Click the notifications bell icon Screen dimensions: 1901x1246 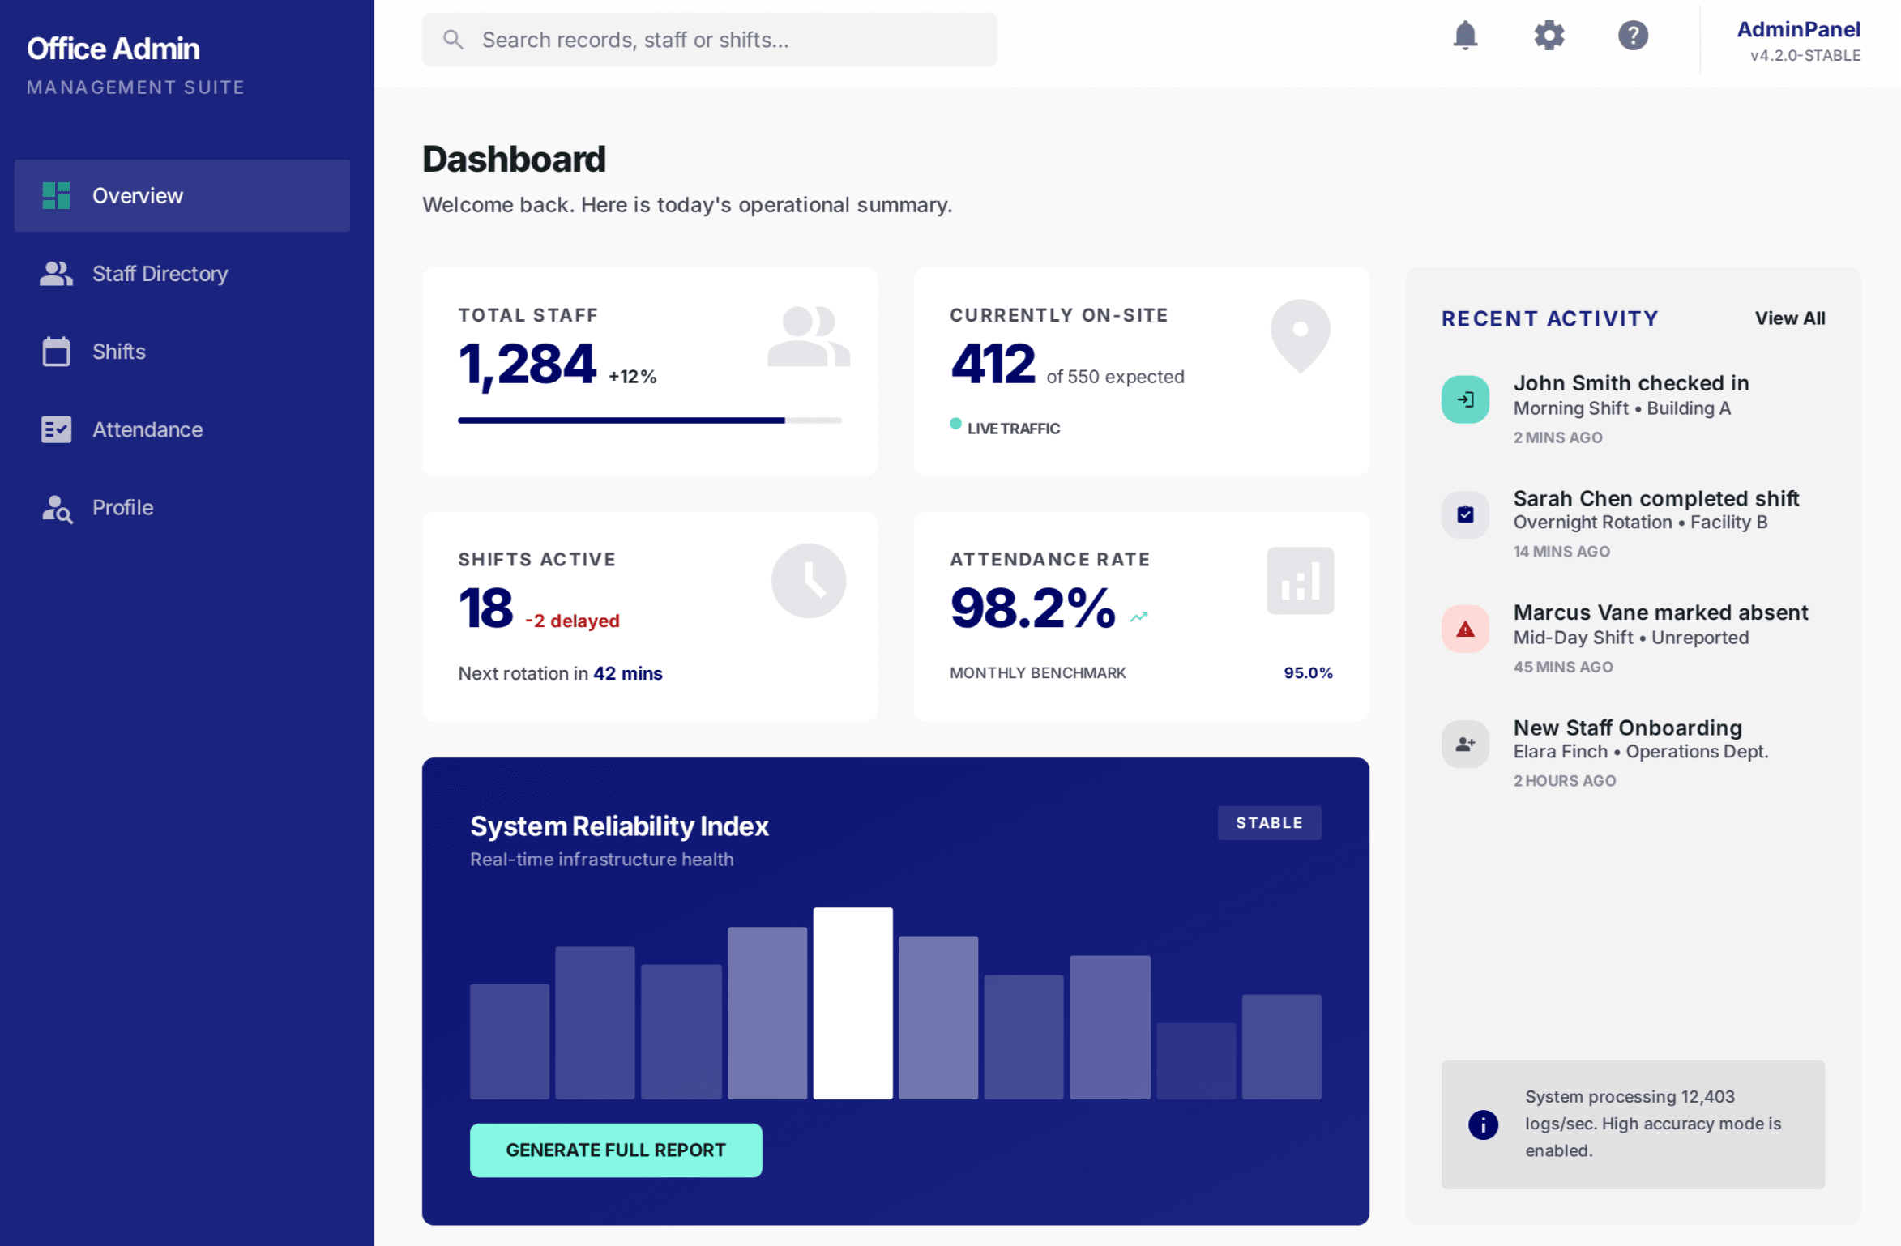(1464, 36)
